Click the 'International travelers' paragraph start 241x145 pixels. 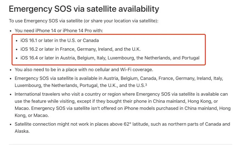(37, 94)
